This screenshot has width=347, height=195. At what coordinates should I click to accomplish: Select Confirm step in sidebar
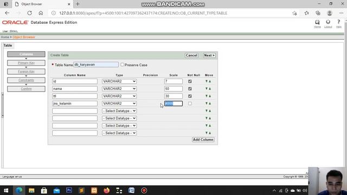26,89
